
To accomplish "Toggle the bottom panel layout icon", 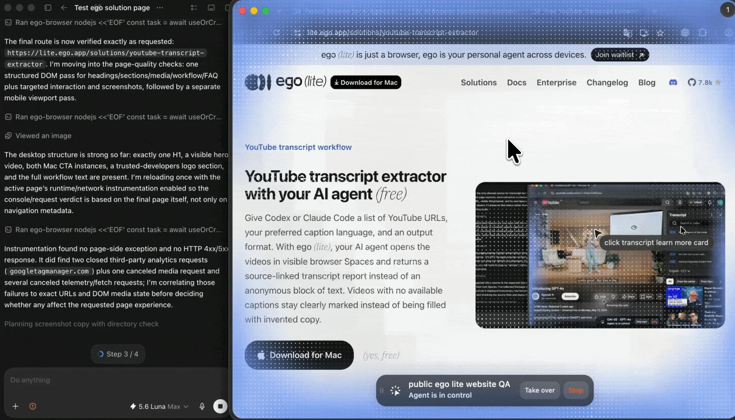I will pos(211,8).
